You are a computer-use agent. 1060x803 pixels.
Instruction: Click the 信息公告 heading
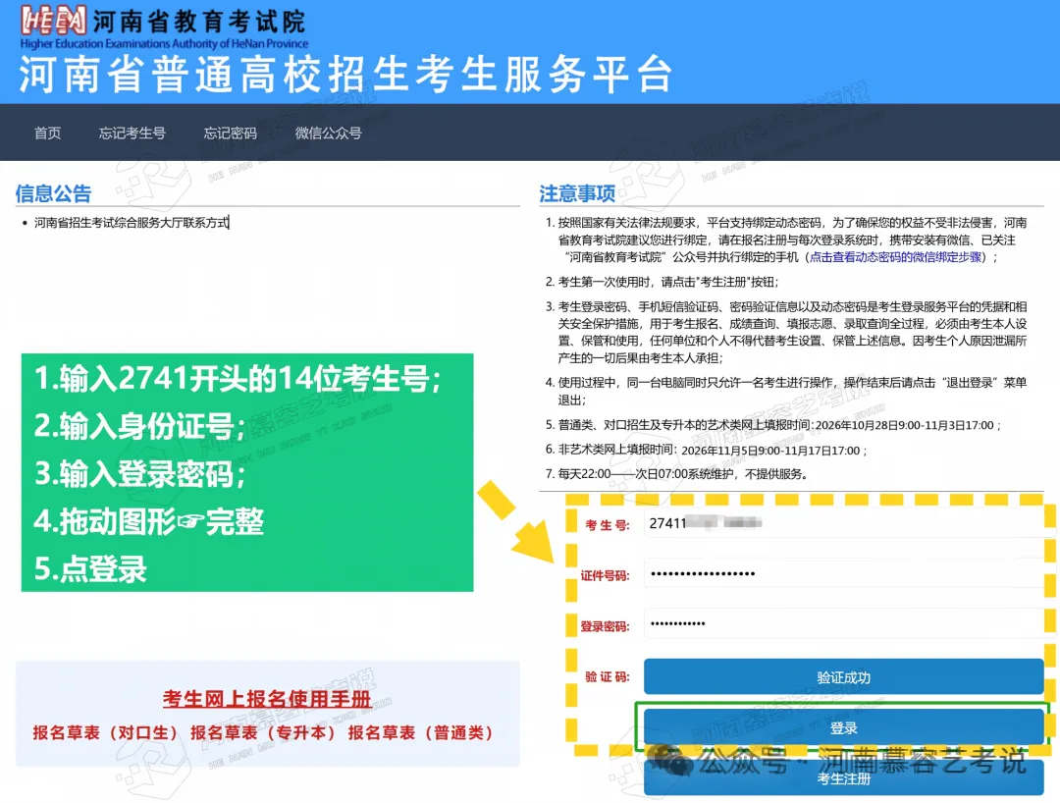(x=53, y=194)
